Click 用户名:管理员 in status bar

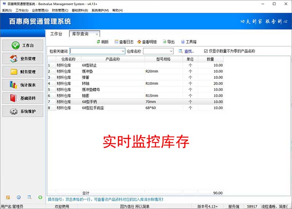coord(12,206)
